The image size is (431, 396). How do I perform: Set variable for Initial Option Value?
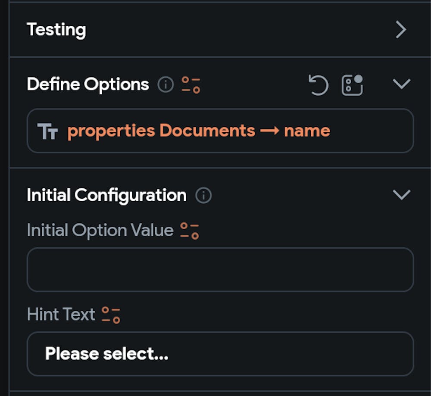click(x=190, y=230)
